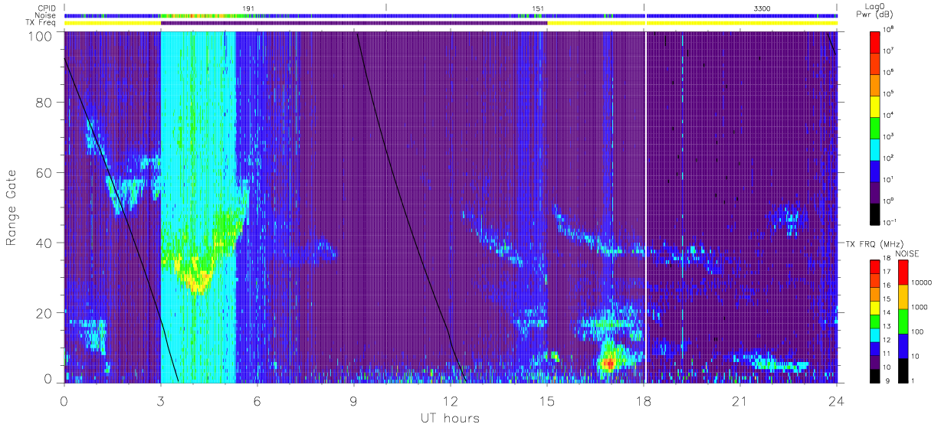Click the red power hotspot near 17 UT
Screen dimensions: 941x434
coord(608,364)
